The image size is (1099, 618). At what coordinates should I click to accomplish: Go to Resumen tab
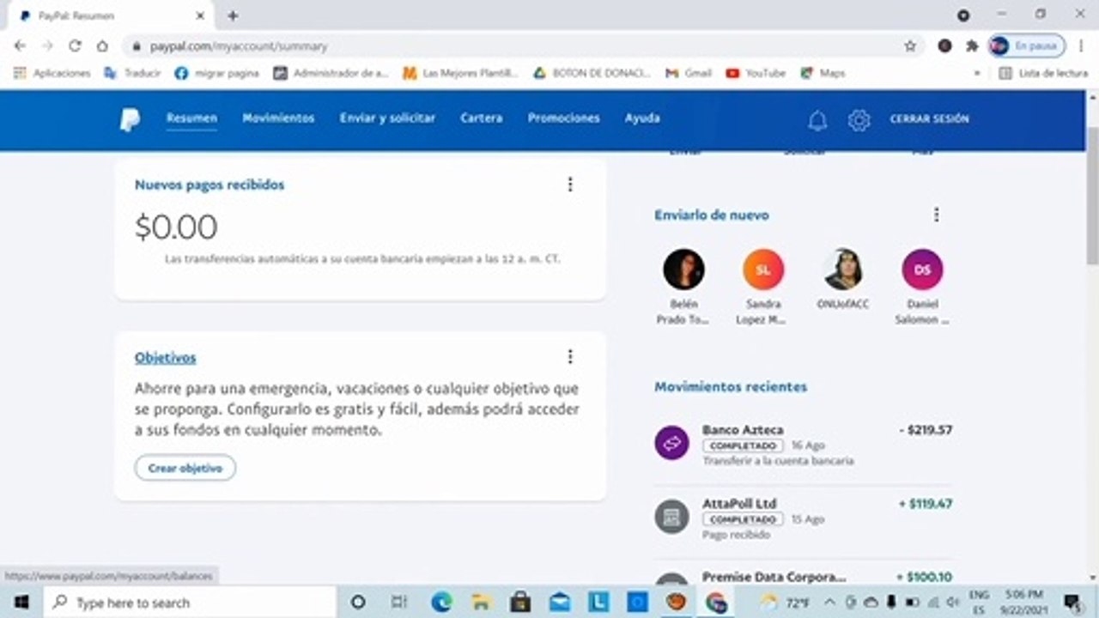(191, 118)
